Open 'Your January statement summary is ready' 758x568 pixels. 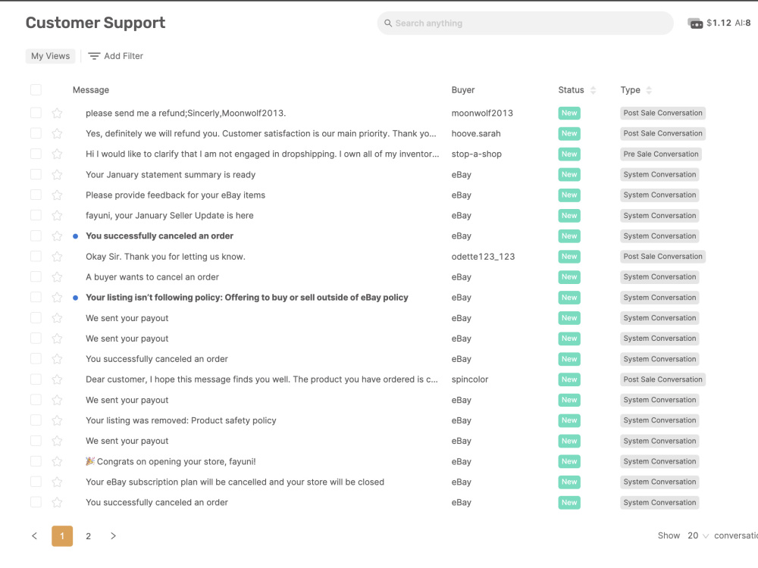[171, 175]
